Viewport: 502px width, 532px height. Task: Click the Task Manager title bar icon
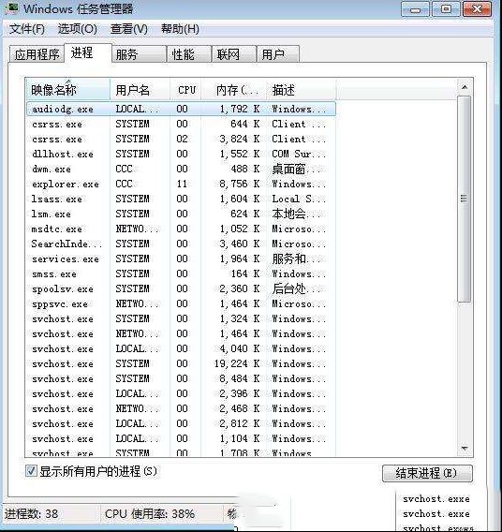coord(11,8)
